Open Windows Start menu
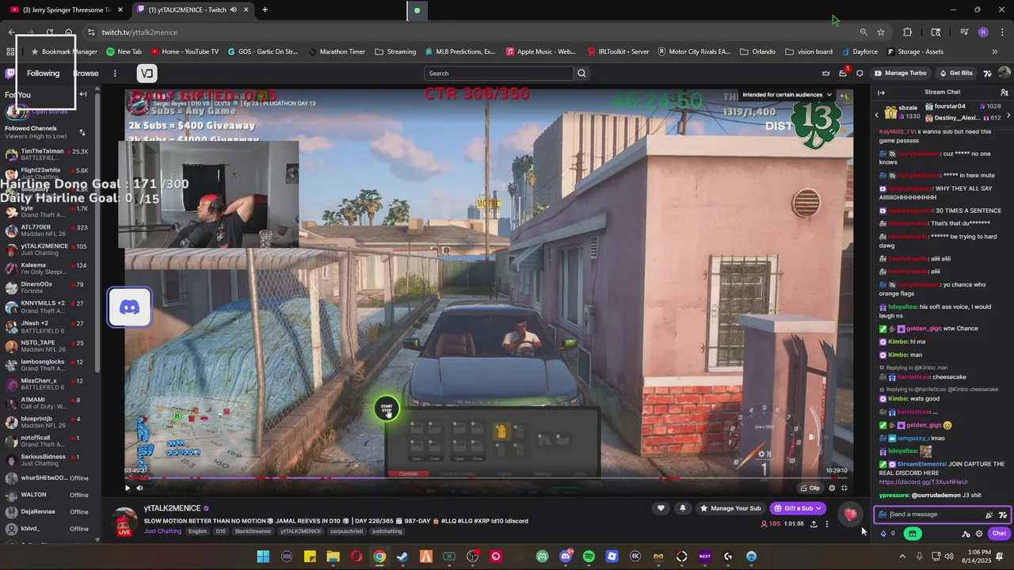This screenshot has width=1014, height=570. pos(263,557)
